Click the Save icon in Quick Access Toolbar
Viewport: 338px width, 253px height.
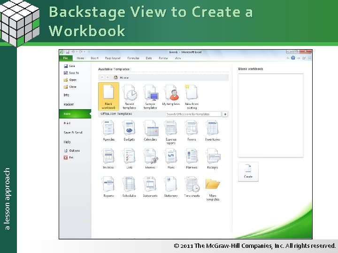(68, 52)
